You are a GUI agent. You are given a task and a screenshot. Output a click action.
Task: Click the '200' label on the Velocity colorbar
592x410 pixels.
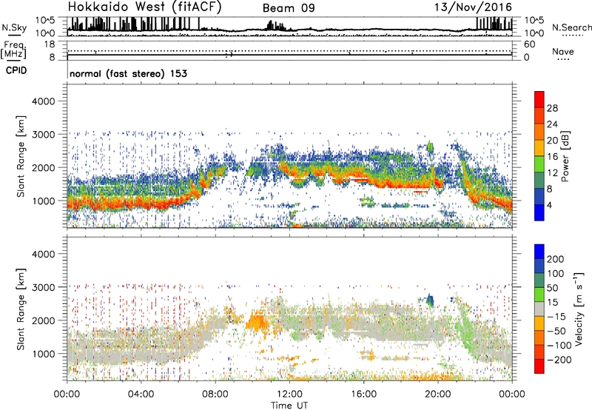coord(556,259)
